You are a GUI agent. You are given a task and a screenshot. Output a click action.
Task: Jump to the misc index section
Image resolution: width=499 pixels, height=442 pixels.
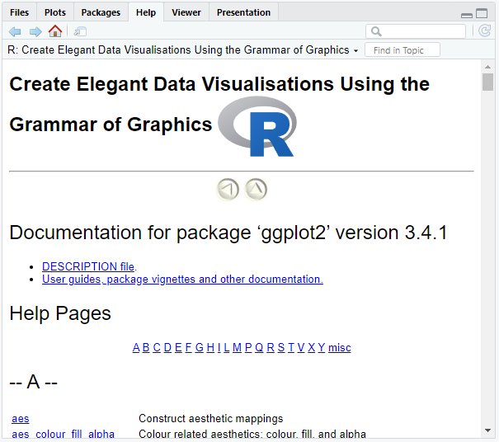click(x=339, y=347)
